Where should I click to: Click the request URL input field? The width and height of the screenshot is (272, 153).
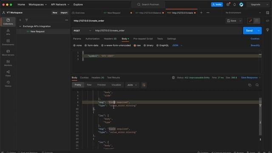pos(167,31)
